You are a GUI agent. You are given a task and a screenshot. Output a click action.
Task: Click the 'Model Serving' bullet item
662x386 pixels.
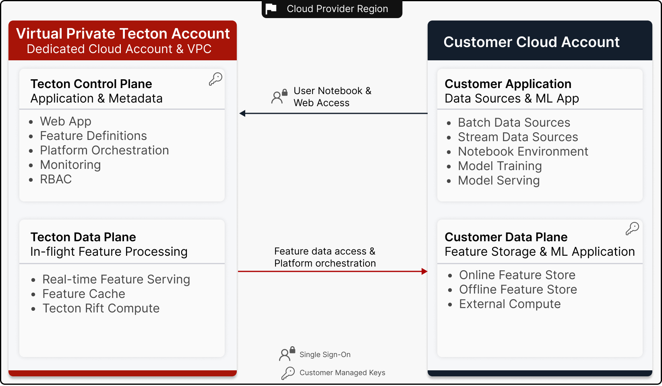tap(499, 181)
